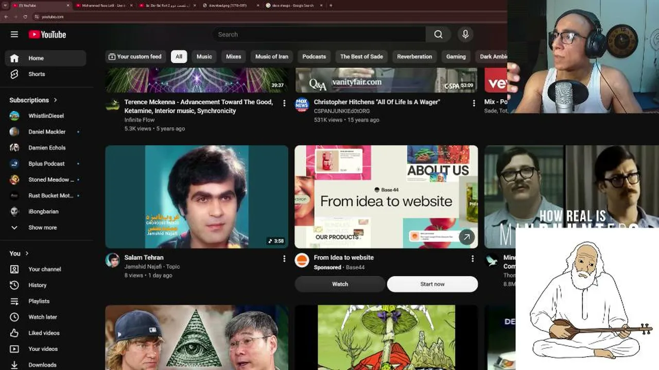Screen dimensions: 659x370
Task: Close the YouTube browser tab
Action: point(68,6)
